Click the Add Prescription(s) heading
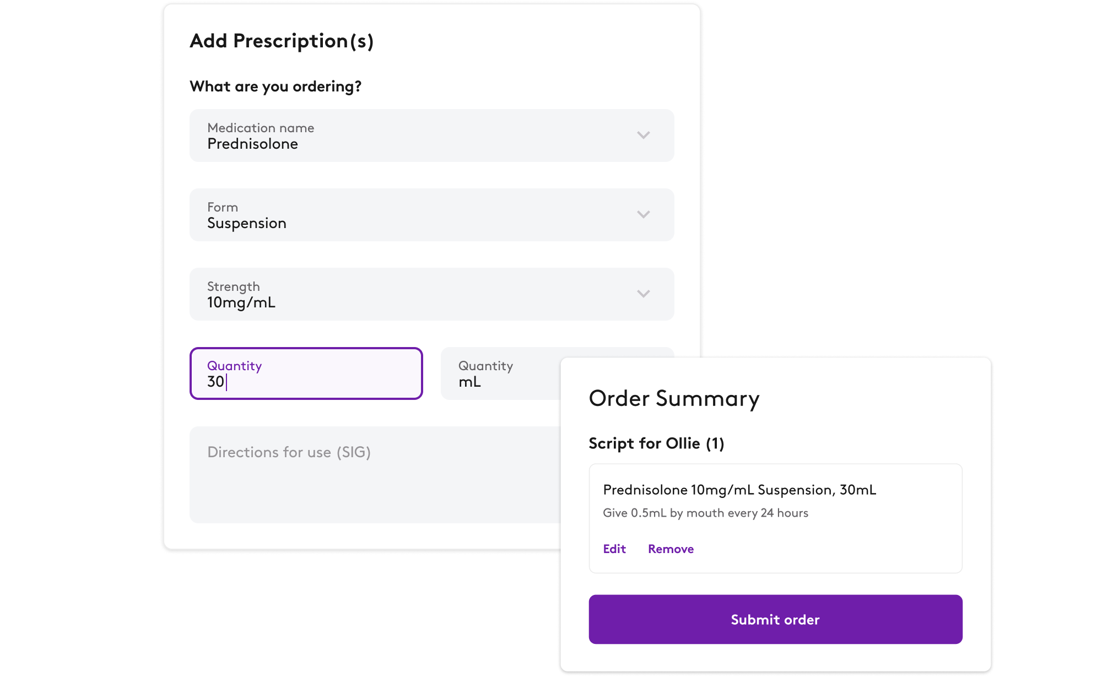This screenshot has height=677, width=1102. (283, 40)
